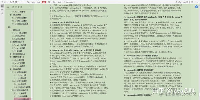200x100 pixels.
Task: Click third icon beside 书签 panel title
Action: (19, 7)
